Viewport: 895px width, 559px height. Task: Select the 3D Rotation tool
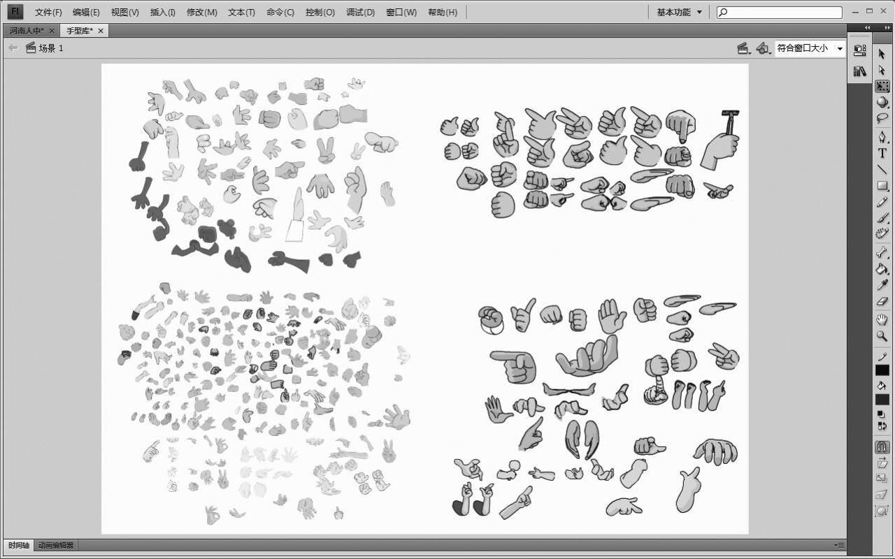(x=882, y=103)
